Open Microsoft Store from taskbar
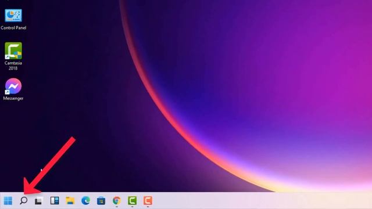The image size is (372, 209). tap(101, 201)
